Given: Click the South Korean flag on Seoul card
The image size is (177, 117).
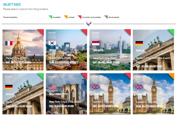Looking at the screenshot, I should tap(52, 43).
